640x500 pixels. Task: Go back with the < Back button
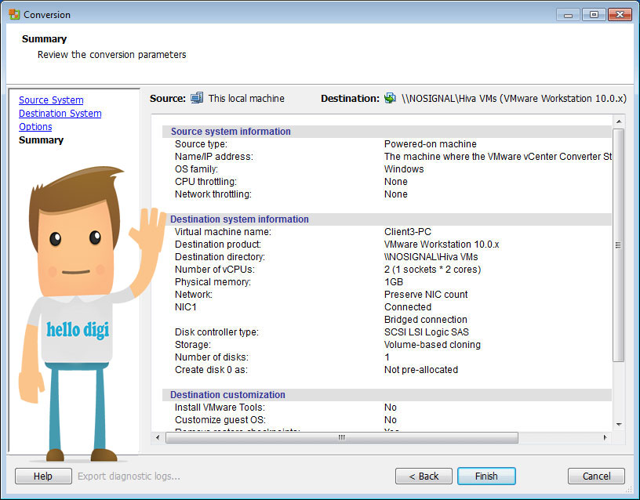424,476
